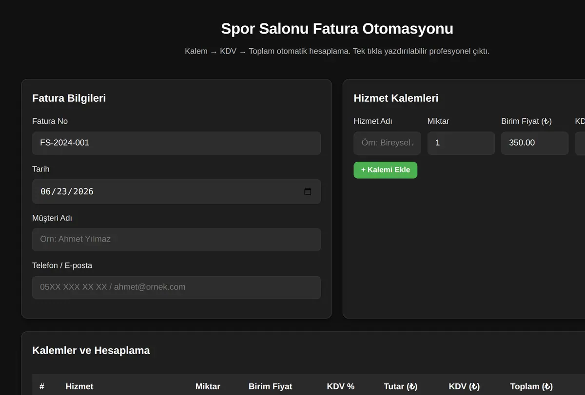Select the Birim Fiyat price field
This screenshot has width=585, height=395.
pyautogui.click(x=535, y=143)
